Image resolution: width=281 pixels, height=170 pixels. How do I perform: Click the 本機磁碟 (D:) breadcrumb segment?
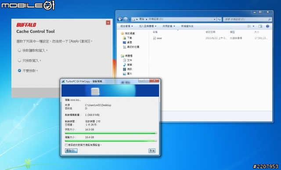156,19
